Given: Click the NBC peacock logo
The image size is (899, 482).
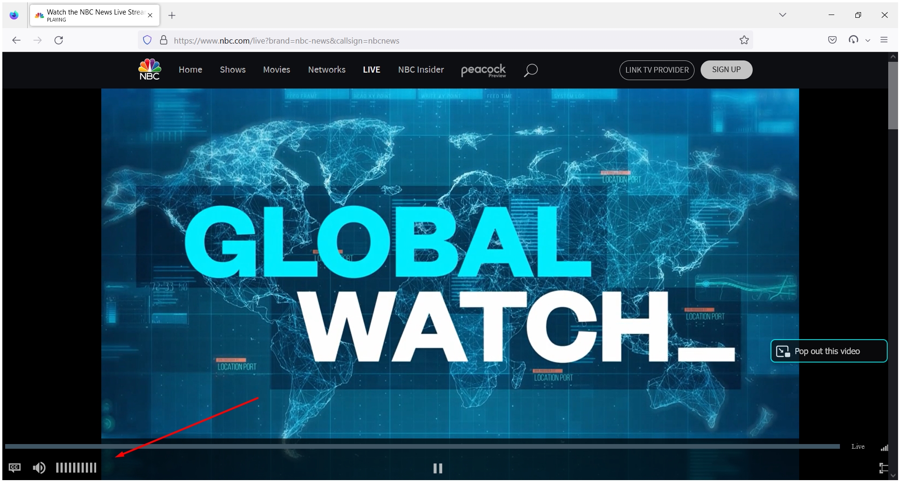Looking at the screenshot, I should (x=149, y=69).
